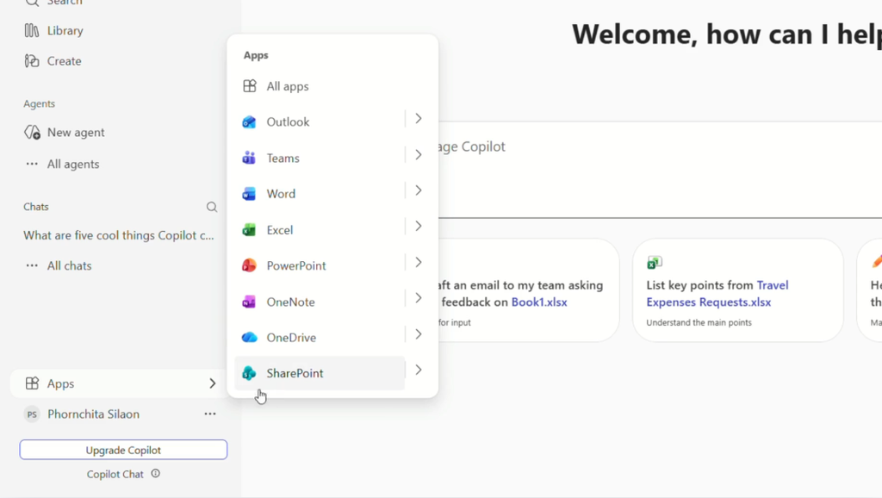The height and width of the screenshot is (498, 882).
Task: Click the Copilot Chat info icon
Action: point(156,474)
